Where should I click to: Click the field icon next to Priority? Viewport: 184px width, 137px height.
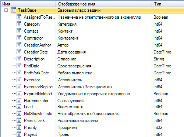click(x=19, y=127)
